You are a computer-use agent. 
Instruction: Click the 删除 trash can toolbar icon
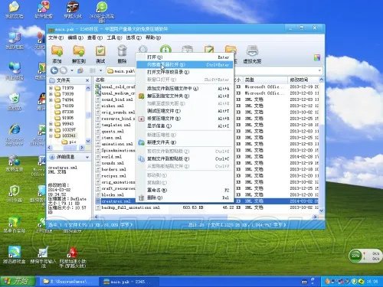[122, 54]
